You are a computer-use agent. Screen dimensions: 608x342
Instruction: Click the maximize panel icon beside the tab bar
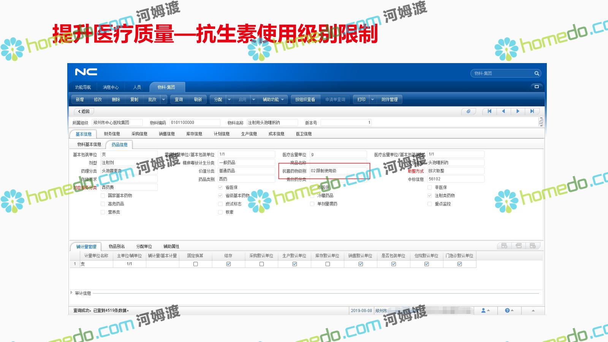tap(537, 87)
